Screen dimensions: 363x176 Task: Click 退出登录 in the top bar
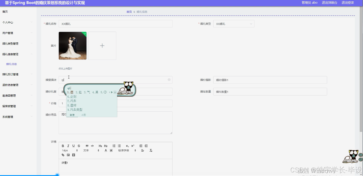(x=348, y=2)
